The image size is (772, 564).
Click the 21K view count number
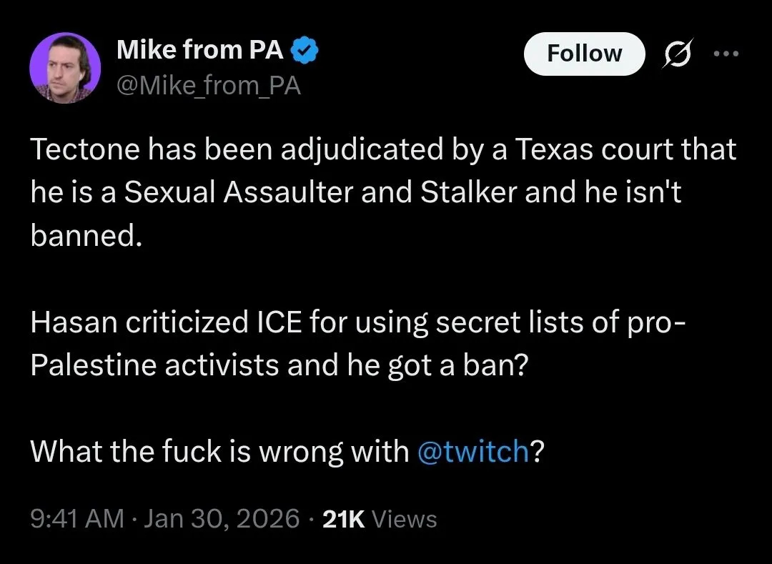coord(344,519)
